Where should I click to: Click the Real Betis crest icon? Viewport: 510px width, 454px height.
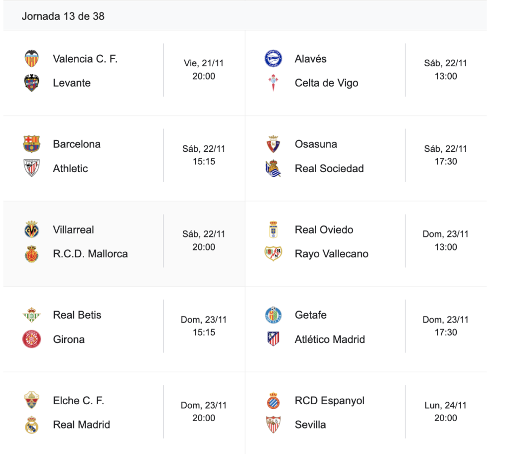click(32, 315)
